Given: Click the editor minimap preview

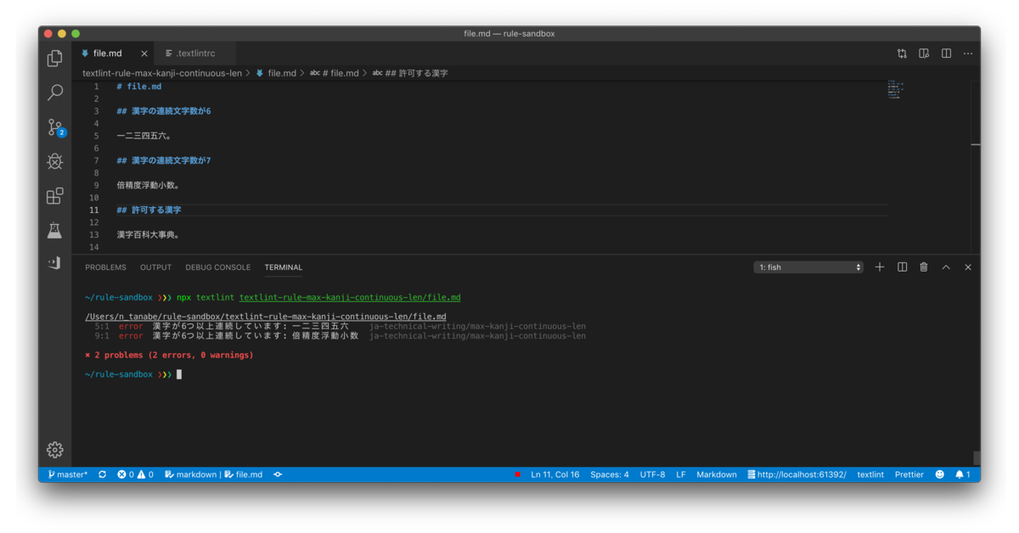Looking at the screenshot, I should coord(895,89).
